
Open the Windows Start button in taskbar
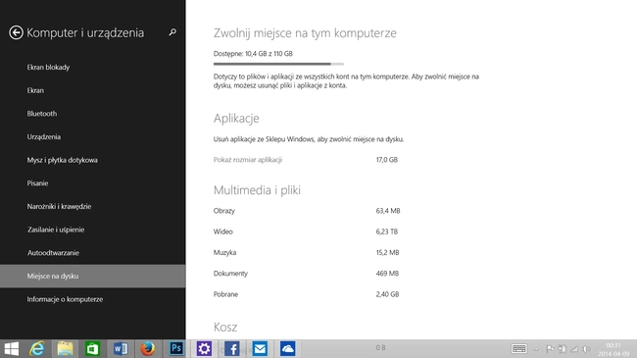click(x=12, y=348)
